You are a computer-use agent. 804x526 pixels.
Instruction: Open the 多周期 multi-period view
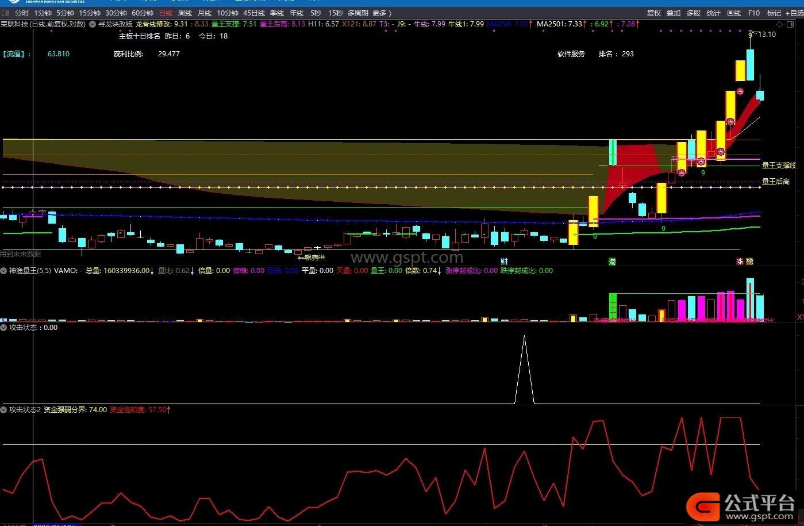click(x=358, y=13)
